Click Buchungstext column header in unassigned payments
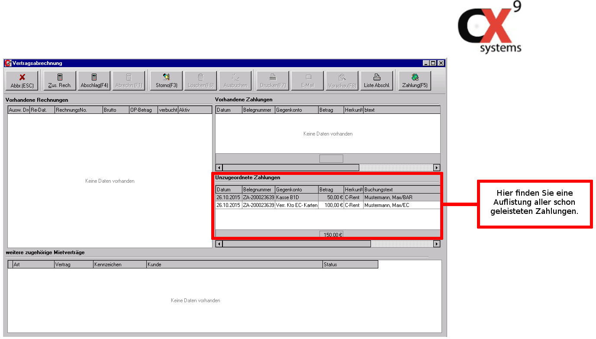The width and height of the screenshot is (596, 339). (x=401, y=190)
